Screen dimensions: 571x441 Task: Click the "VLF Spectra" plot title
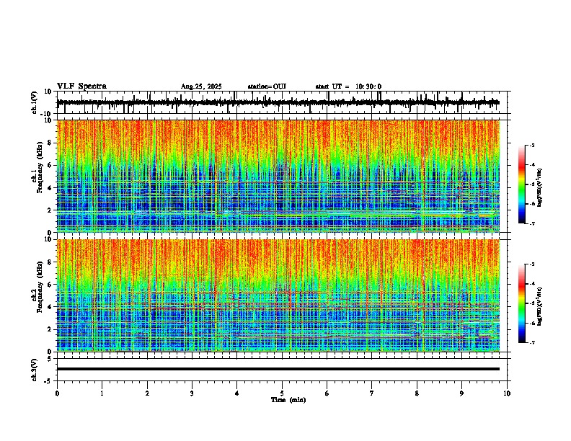(81, 86)
